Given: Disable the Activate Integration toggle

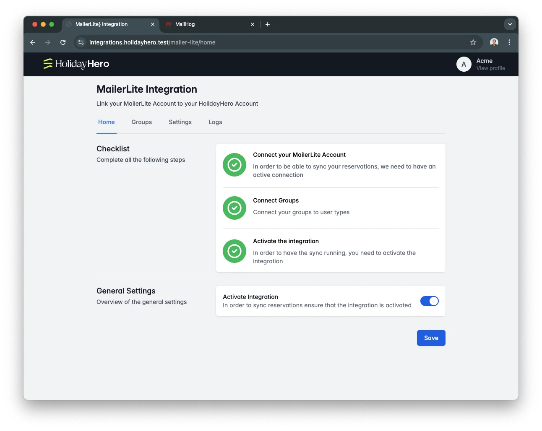Looking at the screenshot, I should 429,301.
